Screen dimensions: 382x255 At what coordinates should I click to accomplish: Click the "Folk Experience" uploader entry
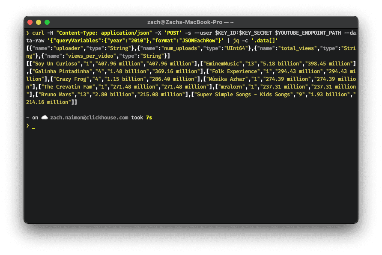click(x=234, y=71)
